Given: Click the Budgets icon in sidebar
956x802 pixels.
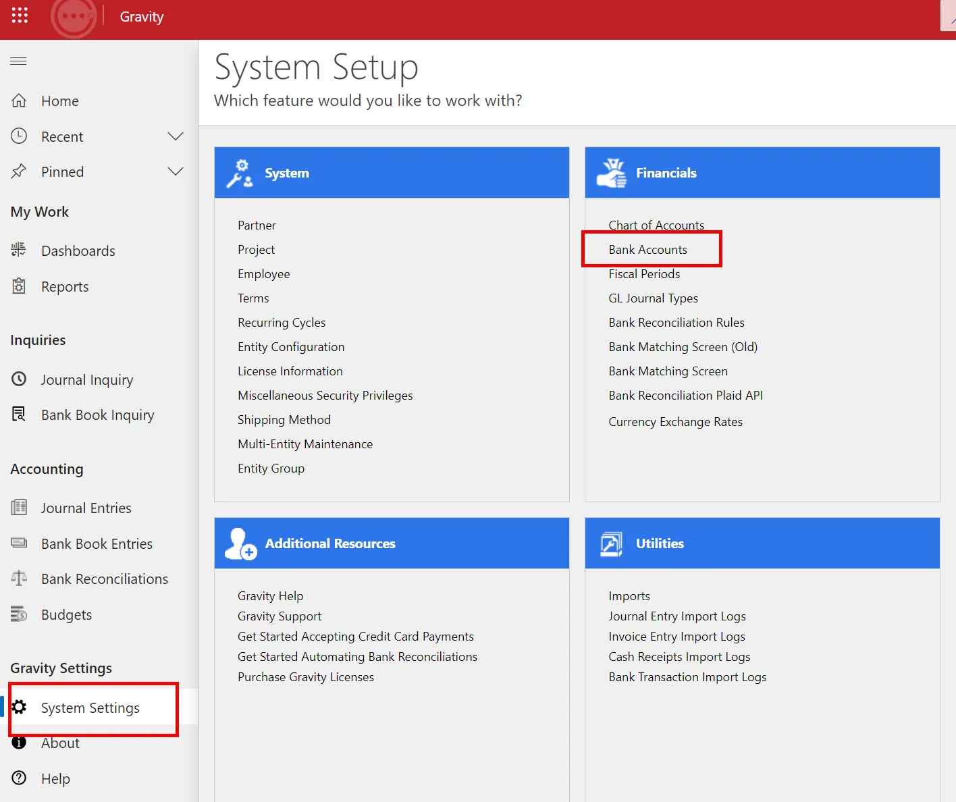Looking at the screenshot, I should (19, 614).
